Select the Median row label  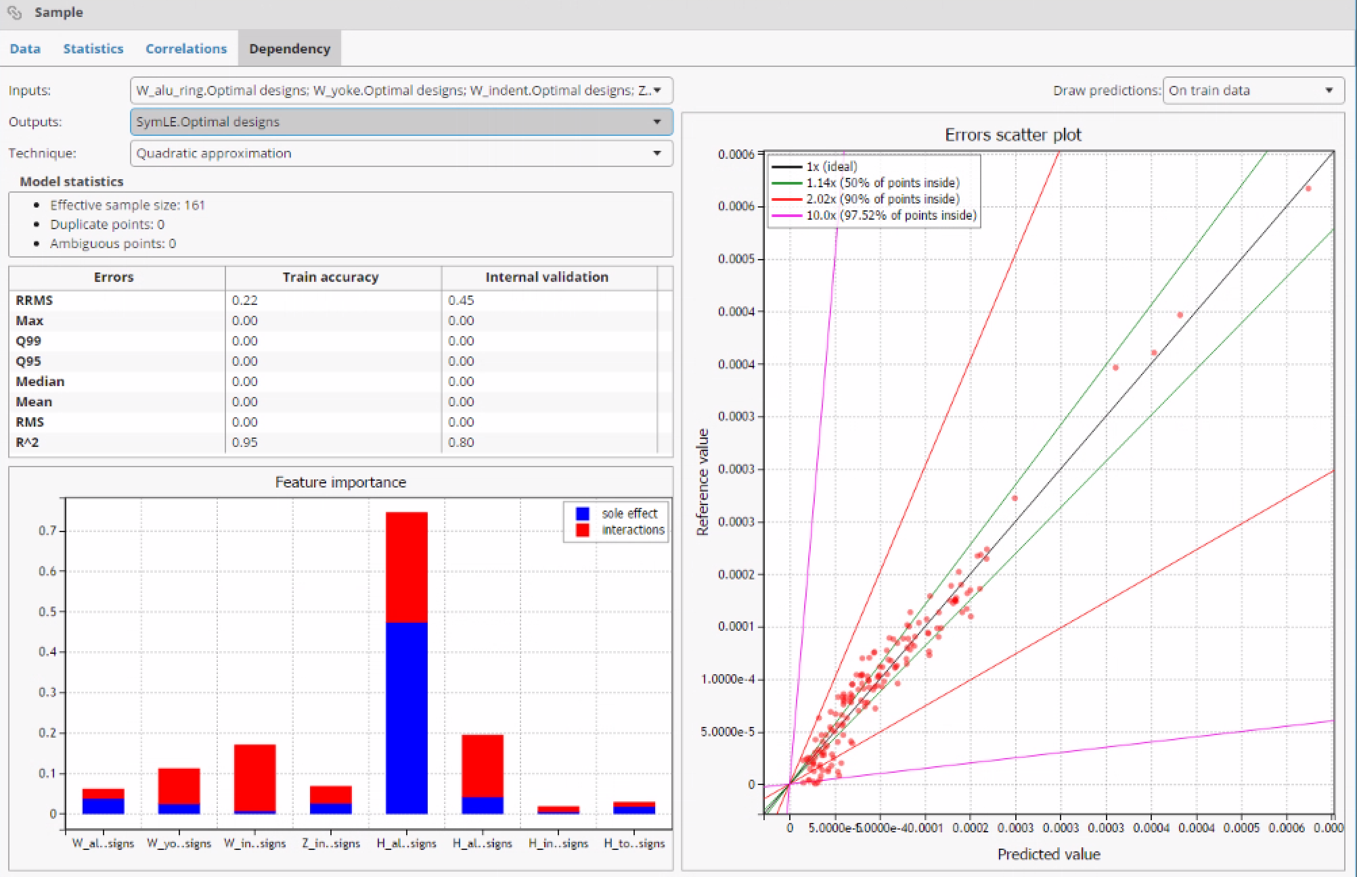(40, 381)
